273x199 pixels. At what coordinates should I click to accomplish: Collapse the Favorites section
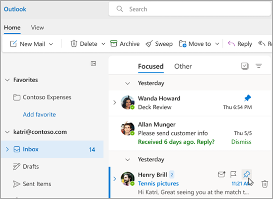click(x=7, y=80)
